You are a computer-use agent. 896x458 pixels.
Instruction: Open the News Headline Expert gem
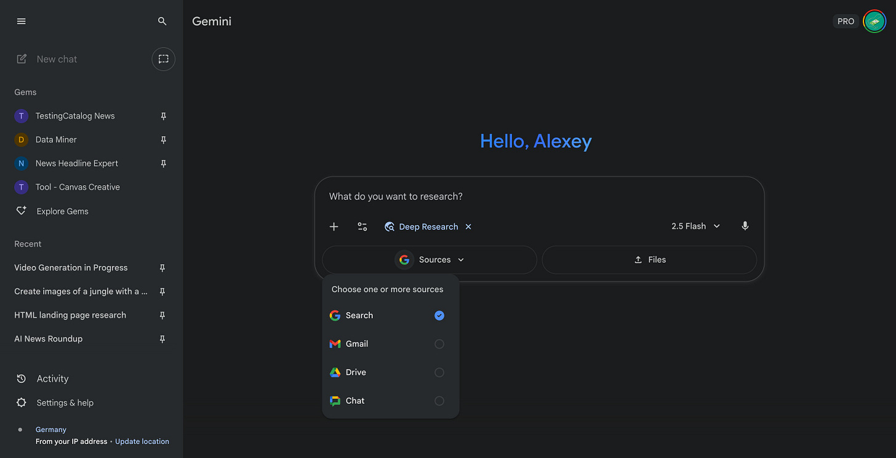click(x=77, y=163)
